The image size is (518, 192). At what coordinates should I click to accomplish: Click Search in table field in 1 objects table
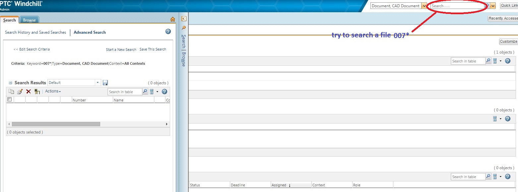tap(468, 61)
